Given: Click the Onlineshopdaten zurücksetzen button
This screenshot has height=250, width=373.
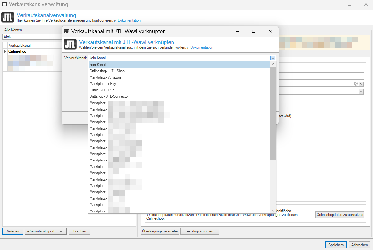Looking at the screenshot, I should coord(340,215).
